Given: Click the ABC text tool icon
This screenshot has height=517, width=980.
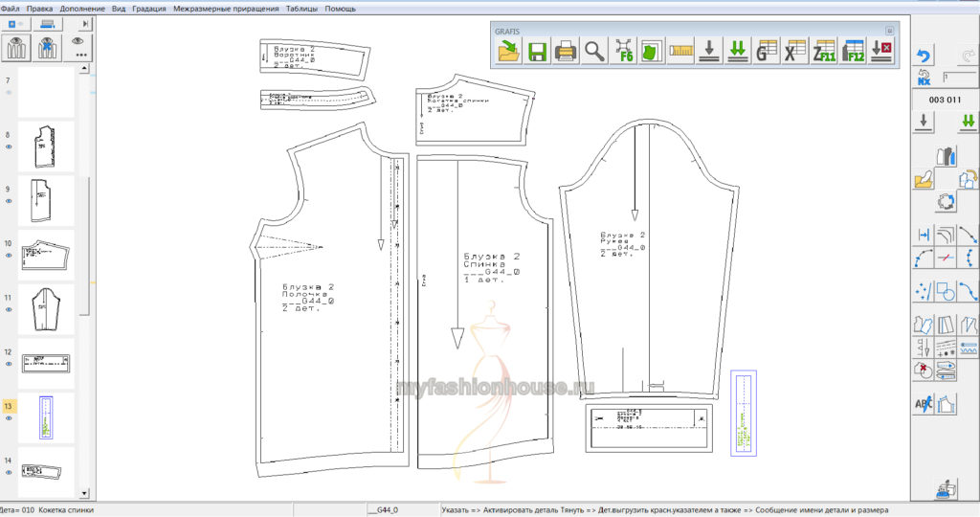Looking at the screenshot, I should coord(924,404).
